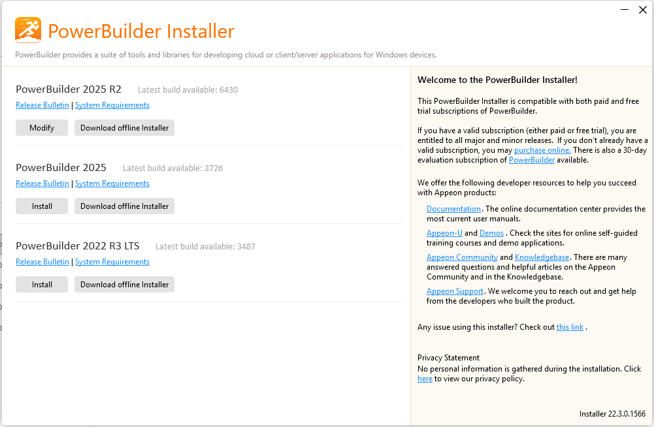Close the PowerBuilder Installer window
Viewport: 654px width, 427px height.
(643, 10)
